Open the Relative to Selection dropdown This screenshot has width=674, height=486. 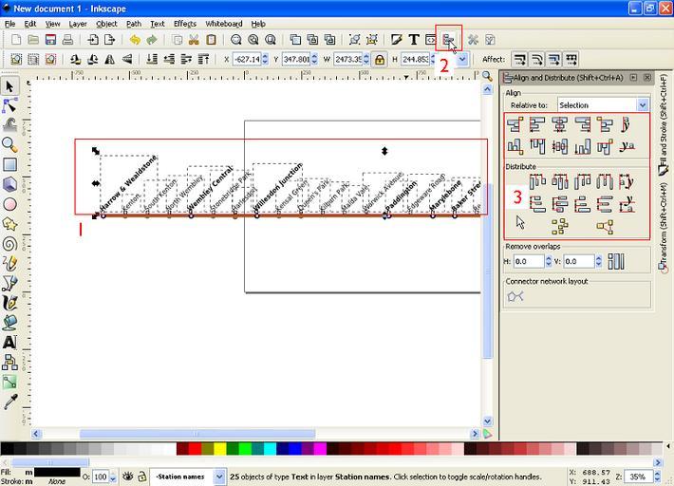coord(603,104)
